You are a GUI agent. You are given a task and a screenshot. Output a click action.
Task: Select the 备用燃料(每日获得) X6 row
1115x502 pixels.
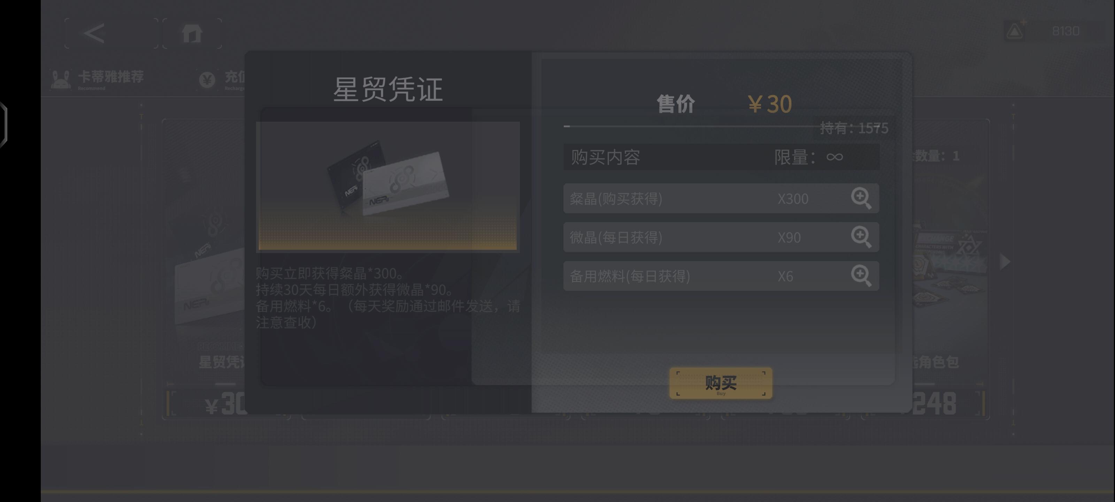pos(721,276)
